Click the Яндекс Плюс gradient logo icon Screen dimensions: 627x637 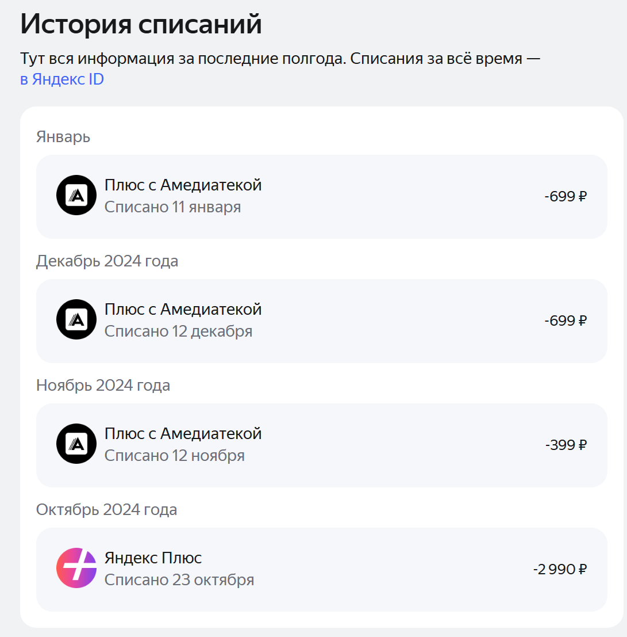click(76, 569)
